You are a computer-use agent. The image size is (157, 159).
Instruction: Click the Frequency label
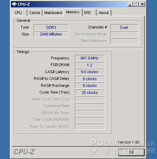click(60, 58)
